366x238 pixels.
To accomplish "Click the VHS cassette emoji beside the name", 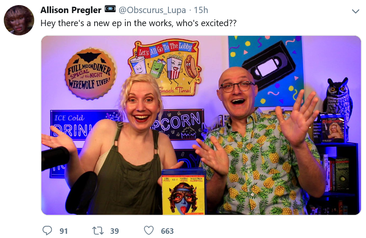I will [x=110, y=9].
